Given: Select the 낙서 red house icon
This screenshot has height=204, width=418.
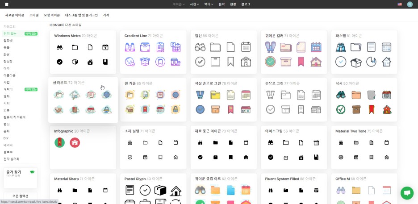Looking at the screenshot, I should [x=387, y=109].
